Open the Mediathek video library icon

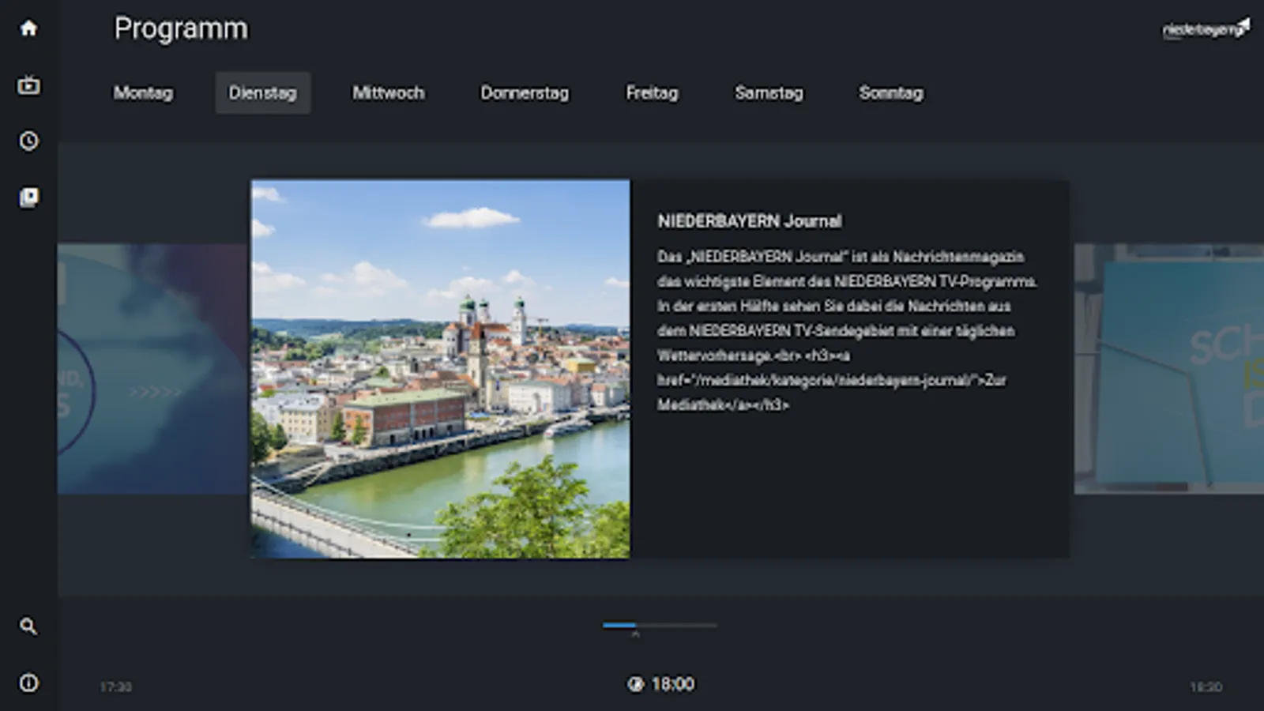28,197
